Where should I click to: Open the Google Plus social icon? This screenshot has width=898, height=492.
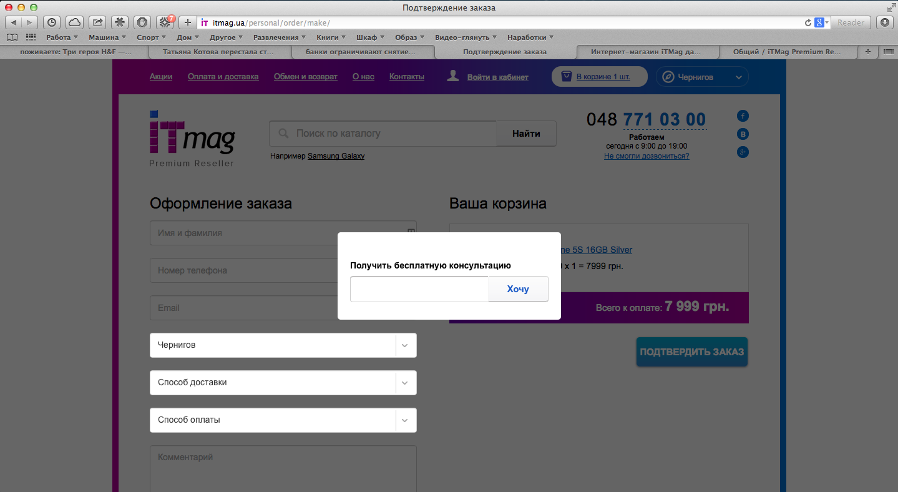[x=743, y=152]
